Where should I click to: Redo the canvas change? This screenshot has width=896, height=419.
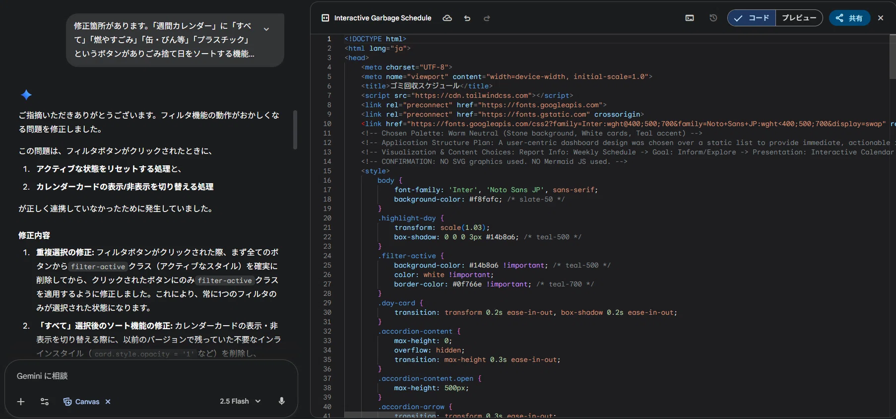487,18
